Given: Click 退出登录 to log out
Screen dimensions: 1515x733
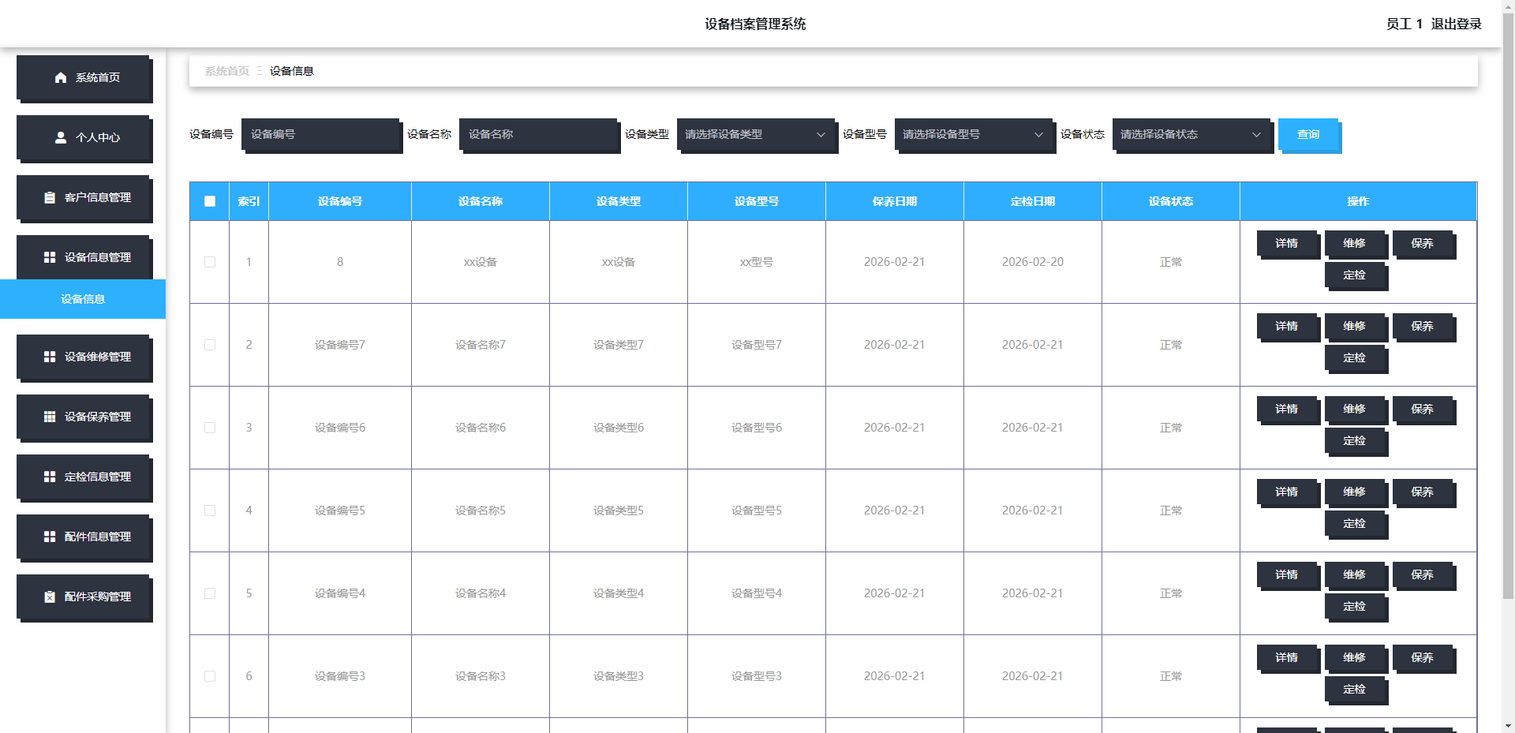Looking at the screenshot, I should [1456, 24].
